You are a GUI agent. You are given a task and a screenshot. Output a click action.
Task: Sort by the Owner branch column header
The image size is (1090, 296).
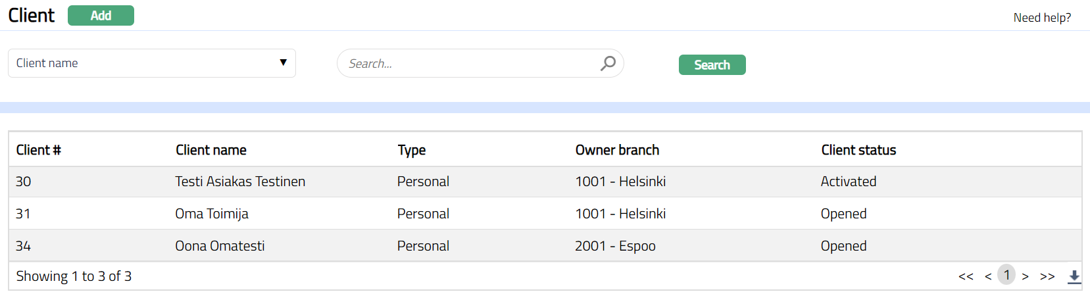(617, 150)
